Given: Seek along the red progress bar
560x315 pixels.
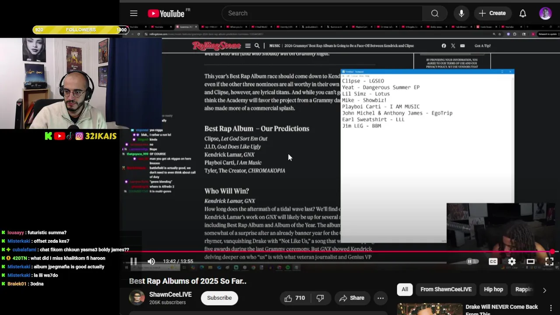Looking at the screenshot, I should pyautogui.click(x=339, y=252).
